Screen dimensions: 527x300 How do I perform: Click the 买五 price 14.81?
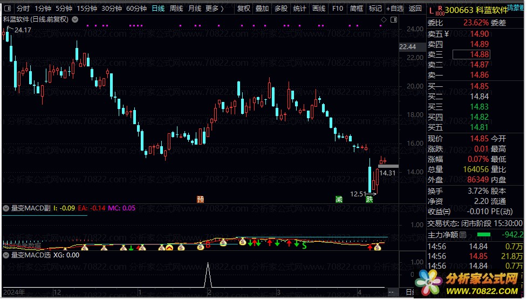click(x=480, y=127)
